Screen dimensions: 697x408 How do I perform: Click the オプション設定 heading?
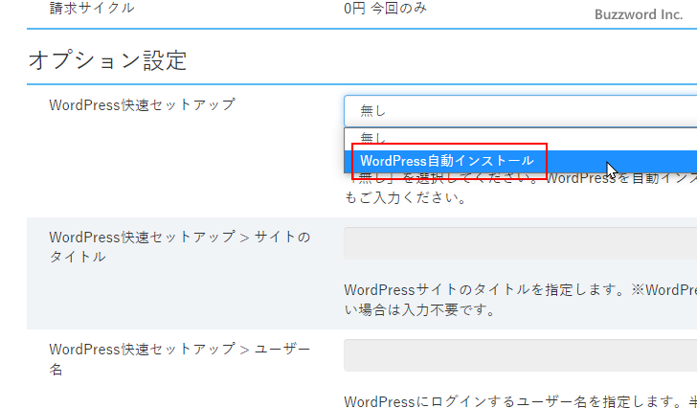point(107,60)
